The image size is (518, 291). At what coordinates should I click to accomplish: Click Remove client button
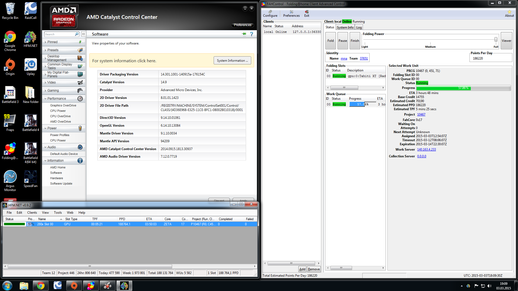point(314,269)
